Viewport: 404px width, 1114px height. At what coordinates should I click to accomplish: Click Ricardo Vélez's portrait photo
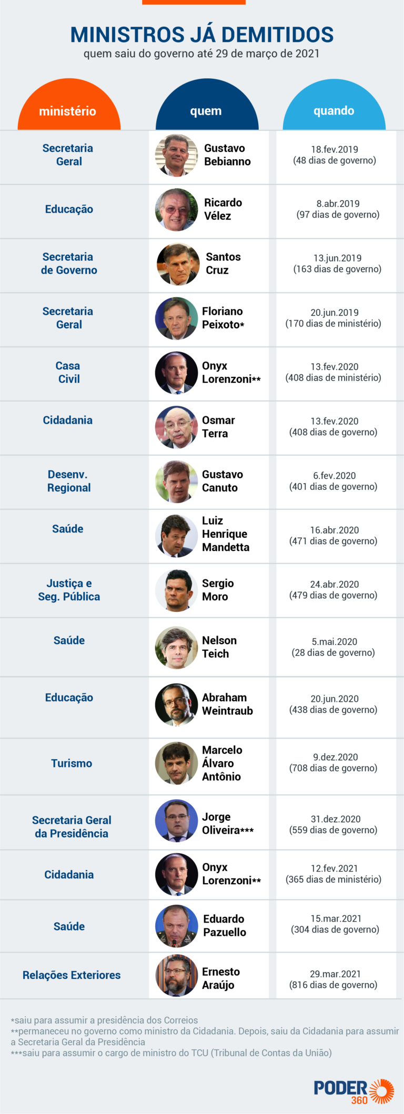click(x=177, y=209)
